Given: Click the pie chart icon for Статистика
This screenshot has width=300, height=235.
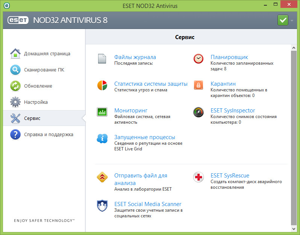Looking at the screenshot, I should point(102,85).
